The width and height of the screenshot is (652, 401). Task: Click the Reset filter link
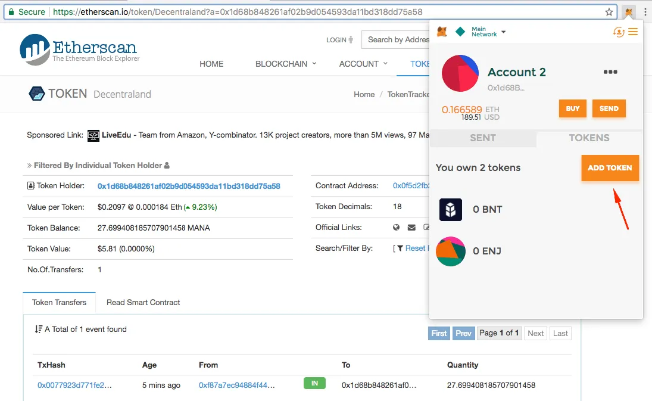pos(417,248)
